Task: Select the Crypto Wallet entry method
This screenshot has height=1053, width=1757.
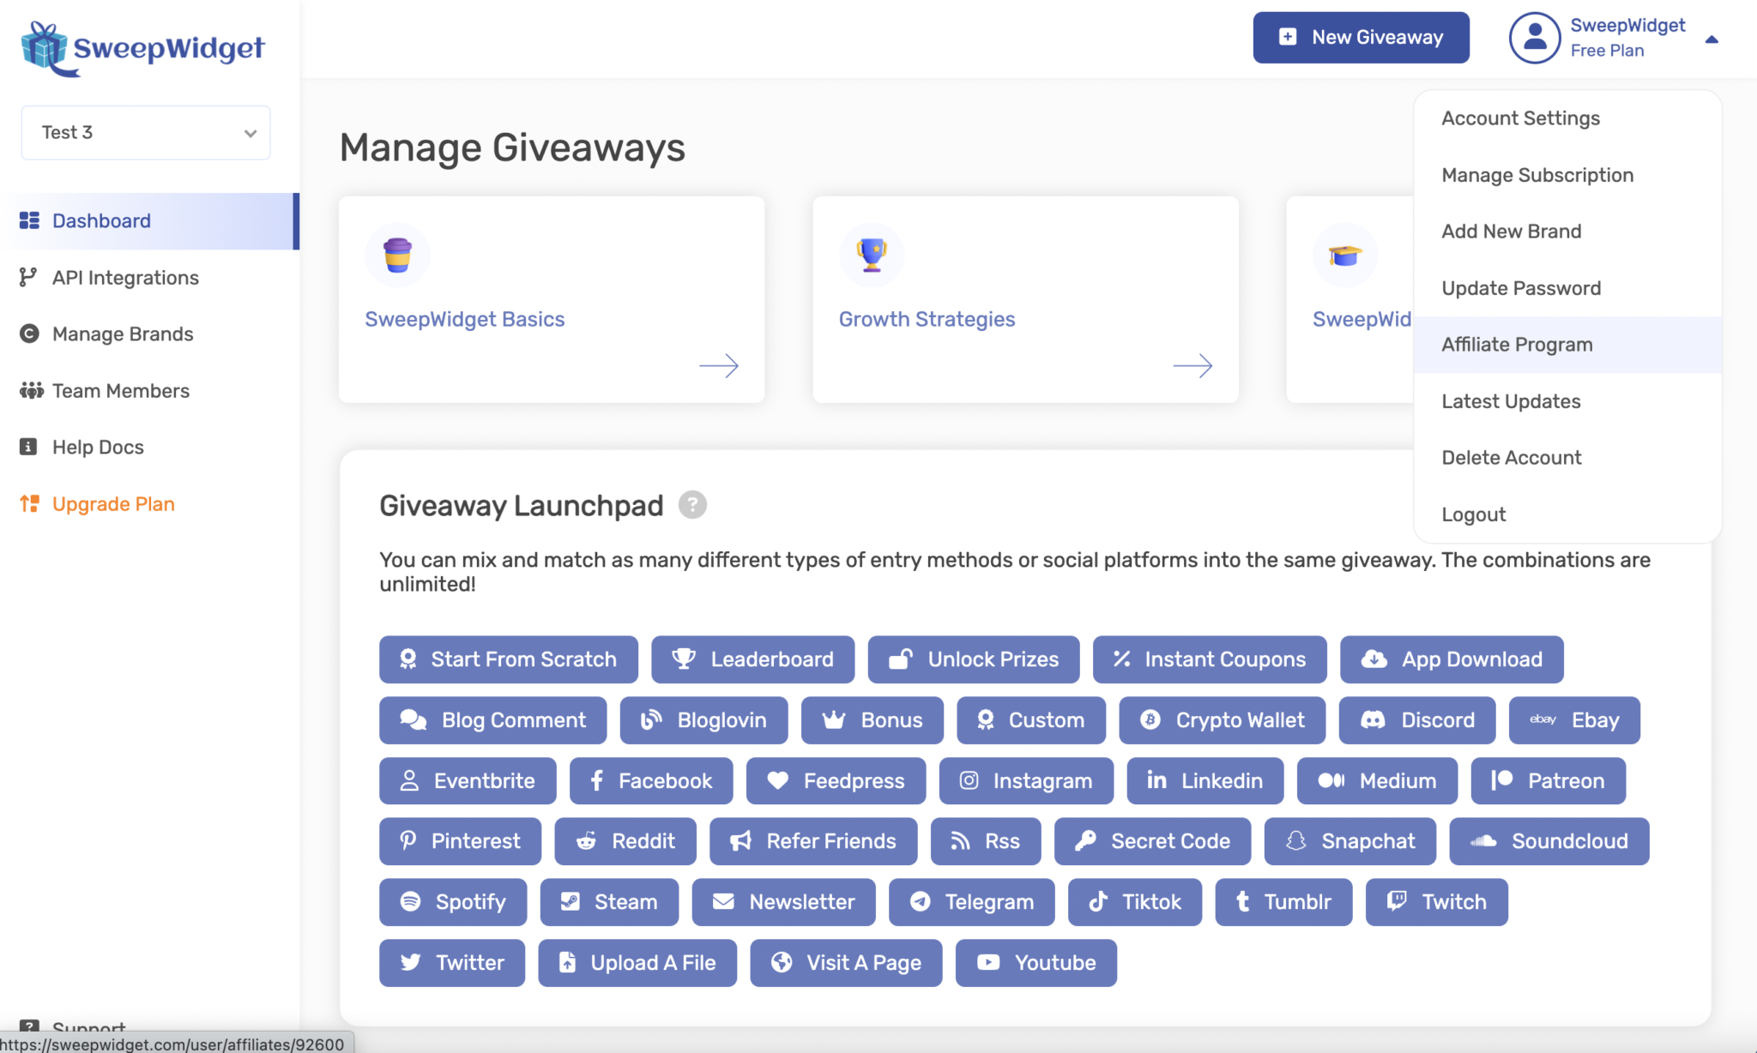Action: (1222, 720)
